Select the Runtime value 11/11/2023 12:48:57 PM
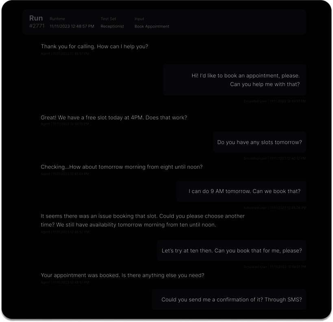 (72, 26)
